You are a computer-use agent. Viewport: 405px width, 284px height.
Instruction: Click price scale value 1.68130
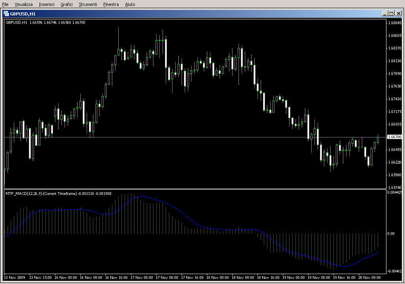[395, 61]
